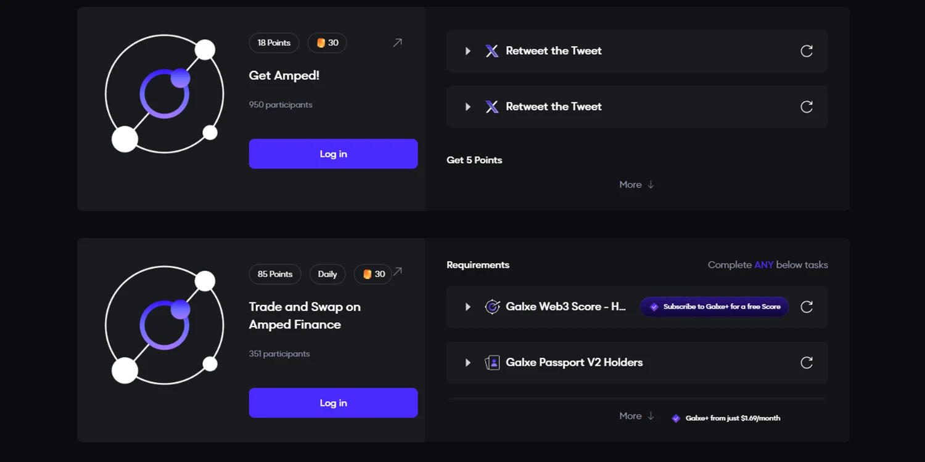The width and height of the screenshot is (925, 462).
Task: Log in to the Get Amped! quest
Action: 333,154
